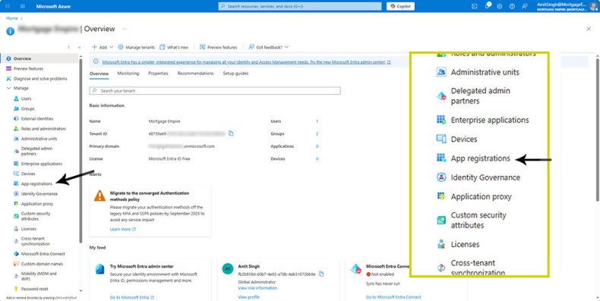Image resolution: width=600 pixels, height=301 pixels.
Task: Open Groups in the sidebar menu
Action: [27, 108]
